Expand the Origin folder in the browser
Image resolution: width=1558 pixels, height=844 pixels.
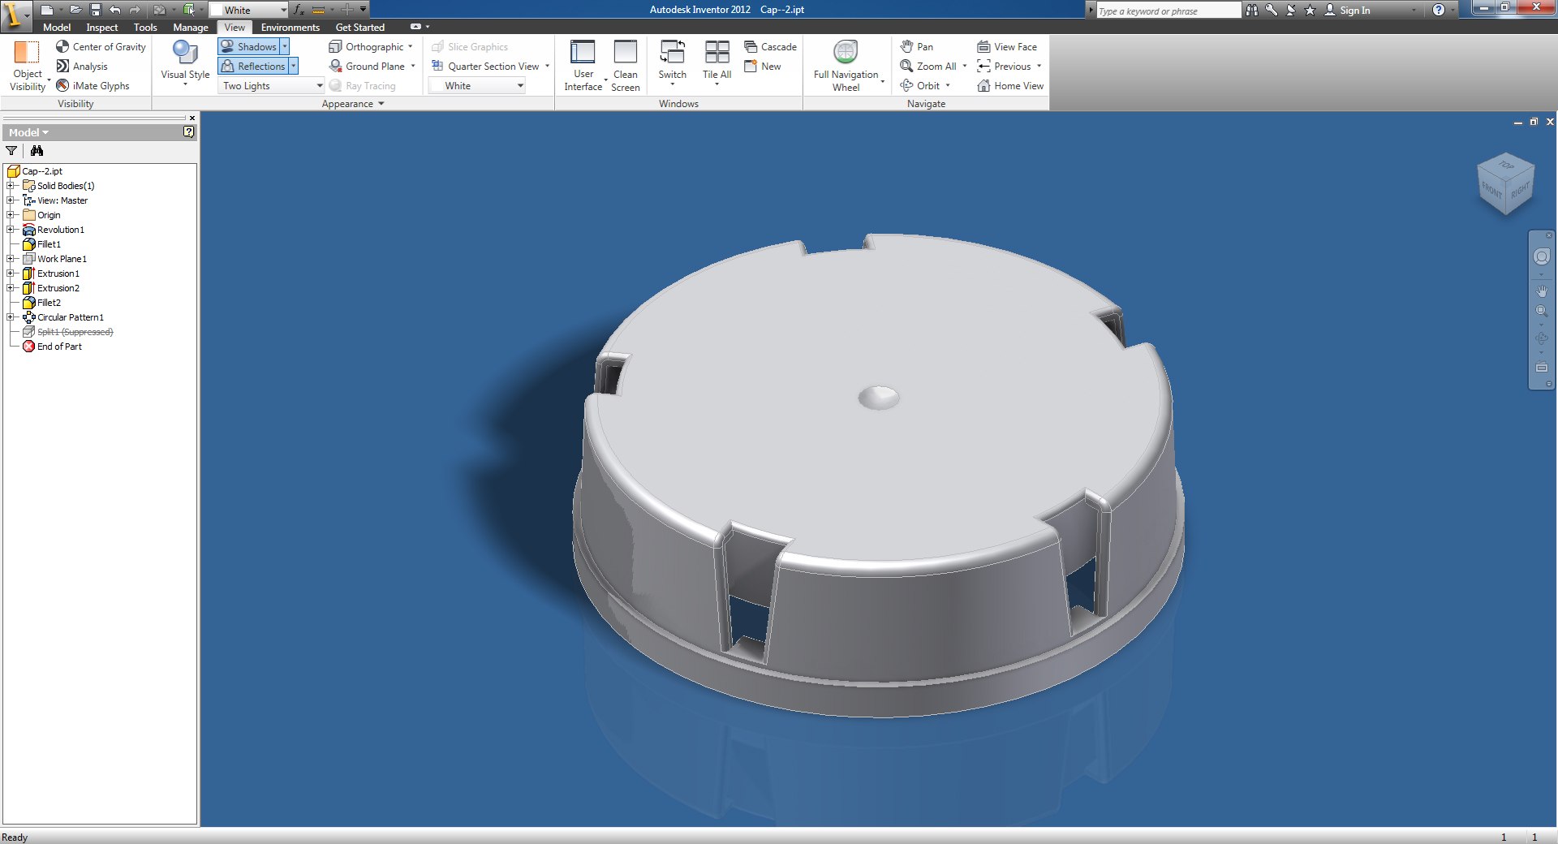pos(11,215)
